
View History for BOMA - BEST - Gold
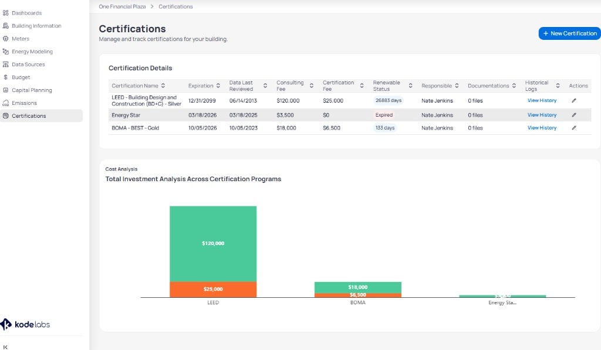(x=542, y=128)
